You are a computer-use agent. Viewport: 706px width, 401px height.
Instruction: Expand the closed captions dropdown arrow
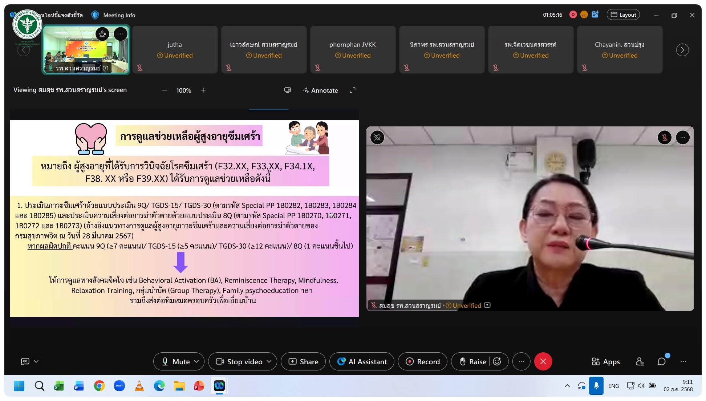coord(36,361)
